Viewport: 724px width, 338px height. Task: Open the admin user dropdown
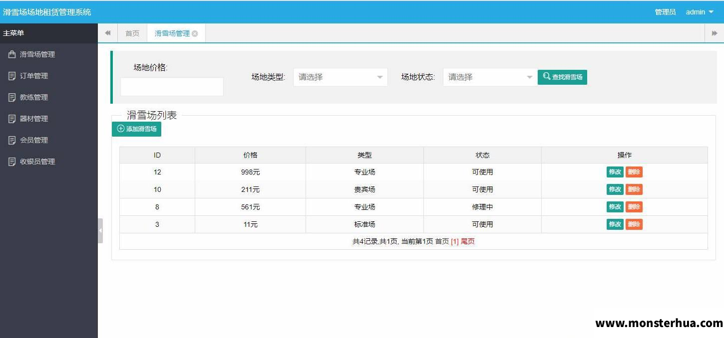click(x=700, y=12)
